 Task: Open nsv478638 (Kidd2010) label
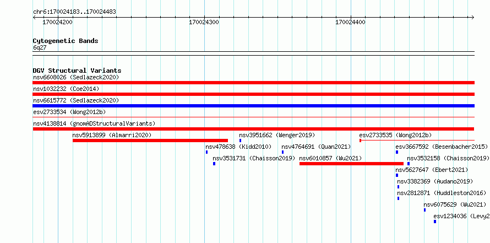(x=238, y=147)
